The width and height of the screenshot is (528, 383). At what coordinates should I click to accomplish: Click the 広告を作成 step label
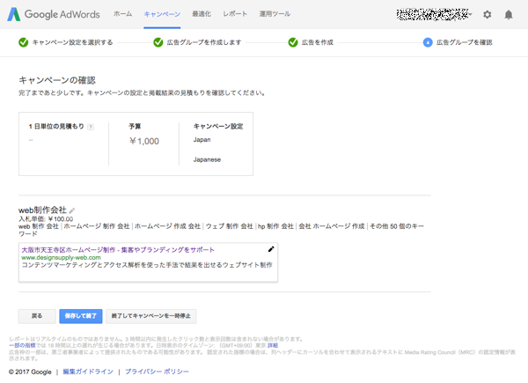318,42
